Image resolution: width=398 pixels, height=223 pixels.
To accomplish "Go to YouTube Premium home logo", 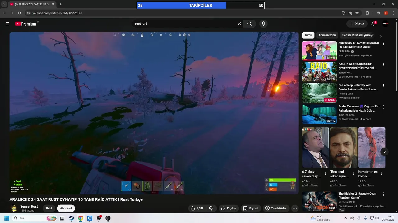I will tap(25, 24).
